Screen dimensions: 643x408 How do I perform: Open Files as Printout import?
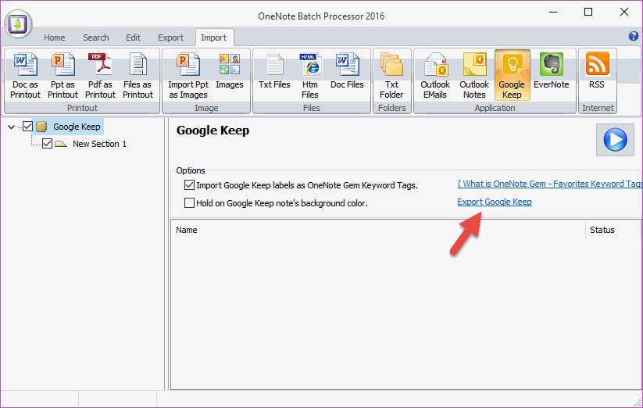[138, 76]
